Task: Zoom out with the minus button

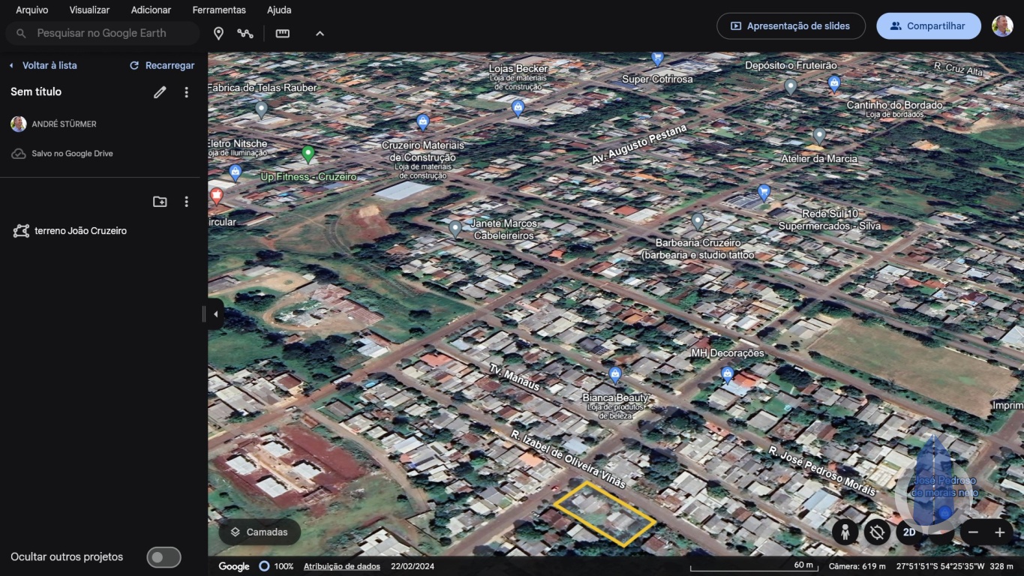Action: (973, 532)
